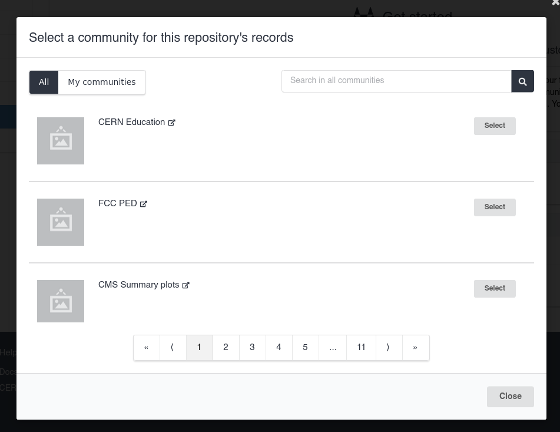The height and width of the screenshot is (432, 560).
Task: Open the CERN Education title link
Action: point(131,123)
